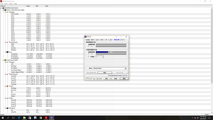
Task: Open the HWMonitor Tools menu
Action: click(x=11, y=4)
